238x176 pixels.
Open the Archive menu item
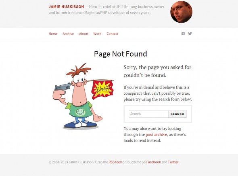[68, 34]
